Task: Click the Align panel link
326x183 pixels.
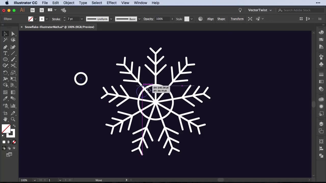Action: click(210, 19)
